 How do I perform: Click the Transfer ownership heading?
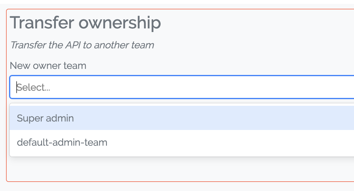tap(85, 22)
